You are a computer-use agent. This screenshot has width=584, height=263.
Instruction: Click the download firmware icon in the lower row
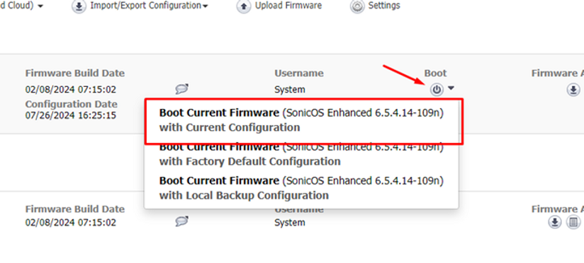[x=555, y=223]
